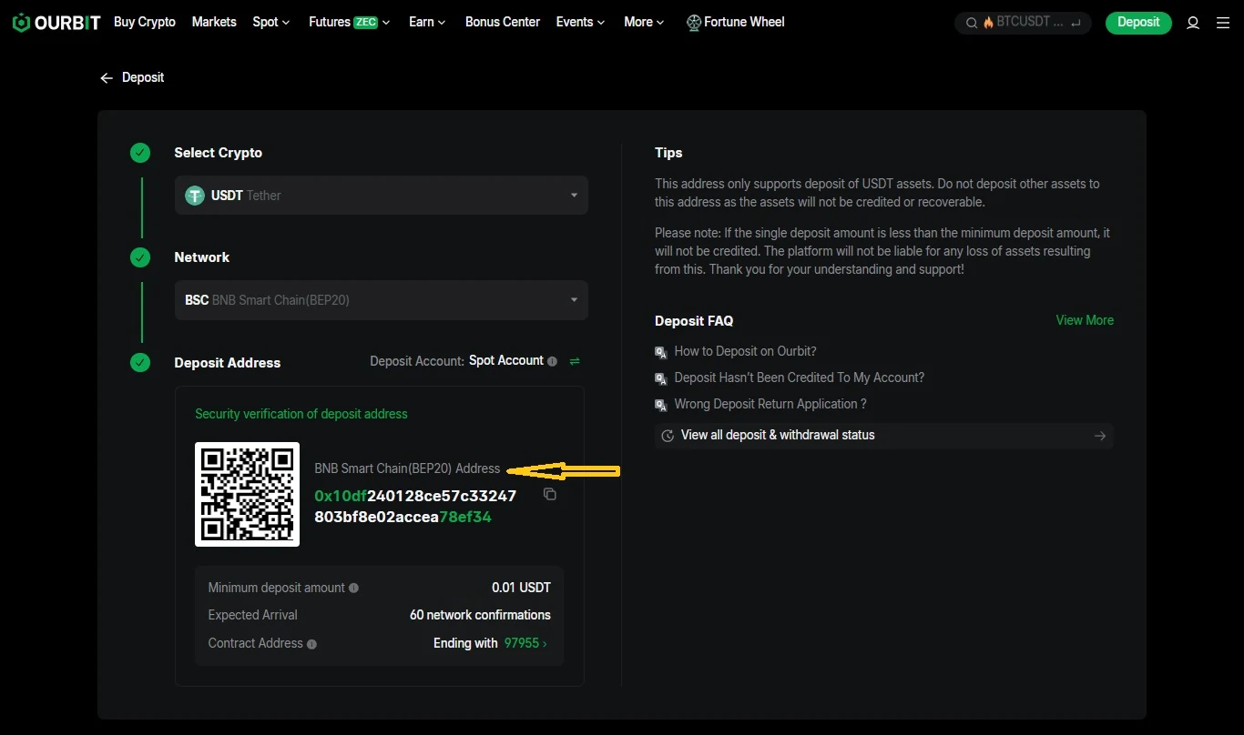Click the BTCUSDT search field
The width and height of the screenshot is (1244, 735).
point(1023,23)
